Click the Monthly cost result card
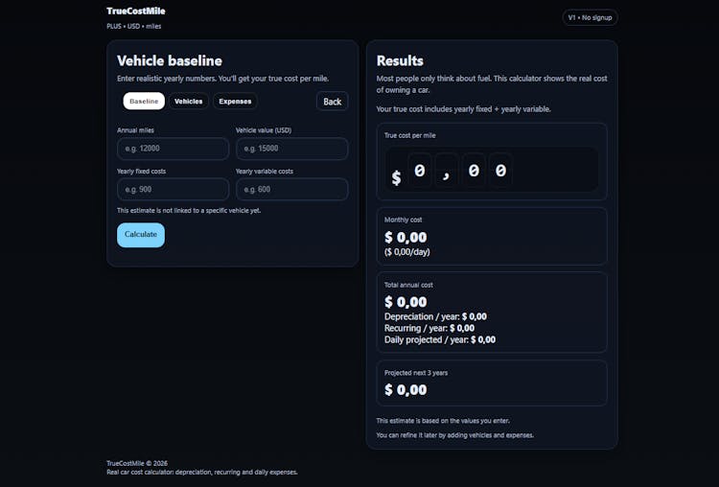The image size is (719, 487). [491, 236]
